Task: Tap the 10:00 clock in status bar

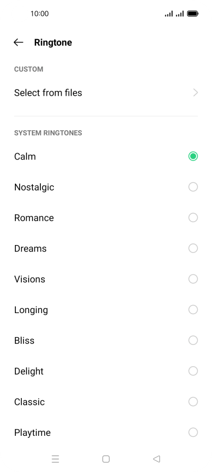Action: coord(39,13)
